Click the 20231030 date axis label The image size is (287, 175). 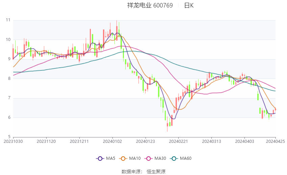click(13, 141)
